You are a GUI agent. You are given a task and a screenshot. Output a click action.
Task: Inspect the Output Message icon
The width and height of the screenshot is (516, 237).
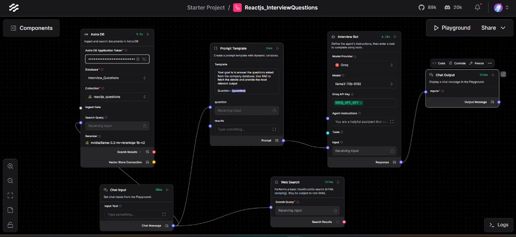coord(492,102)
